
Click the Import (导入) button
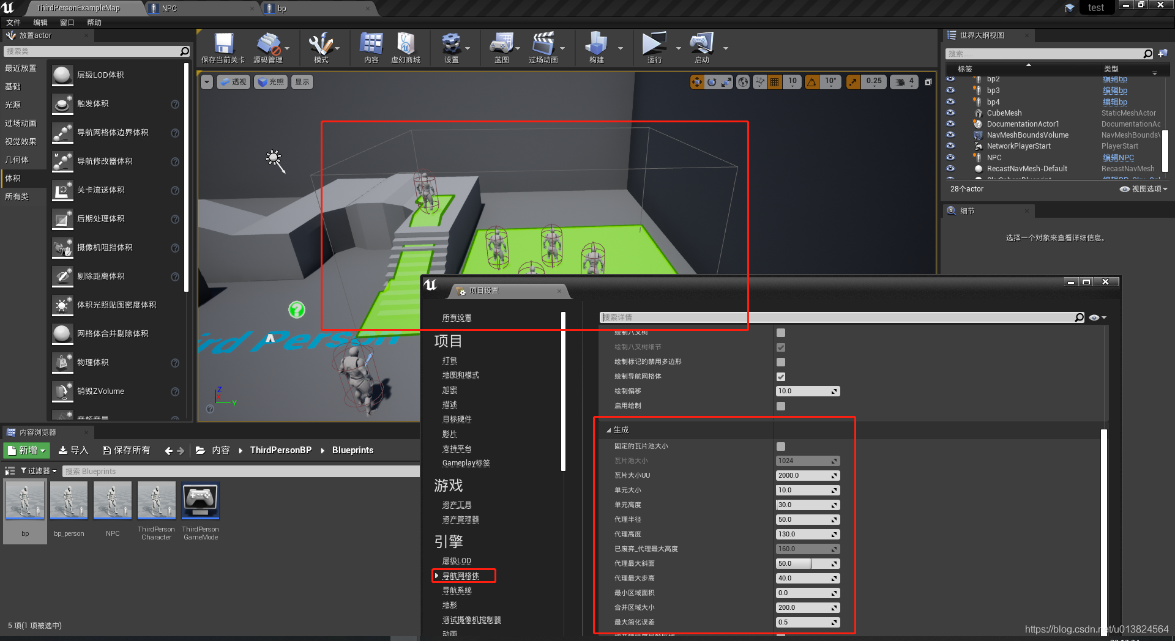click(73, 450)
